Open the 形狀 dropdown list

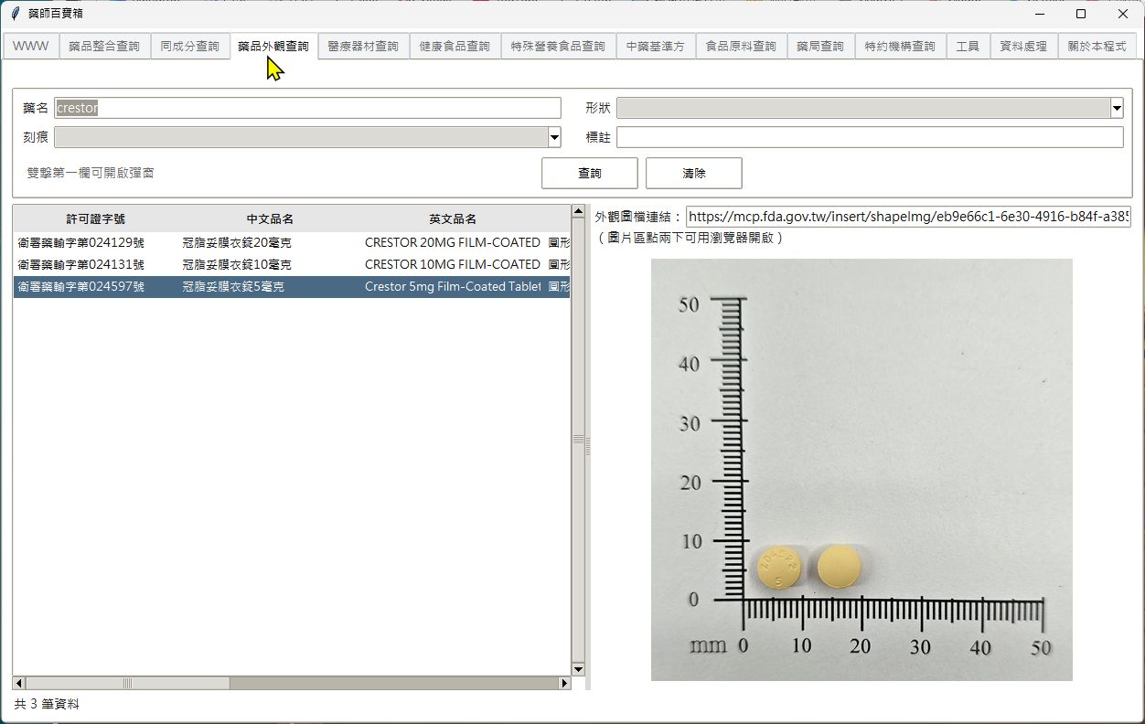(x=1117, y=108)
